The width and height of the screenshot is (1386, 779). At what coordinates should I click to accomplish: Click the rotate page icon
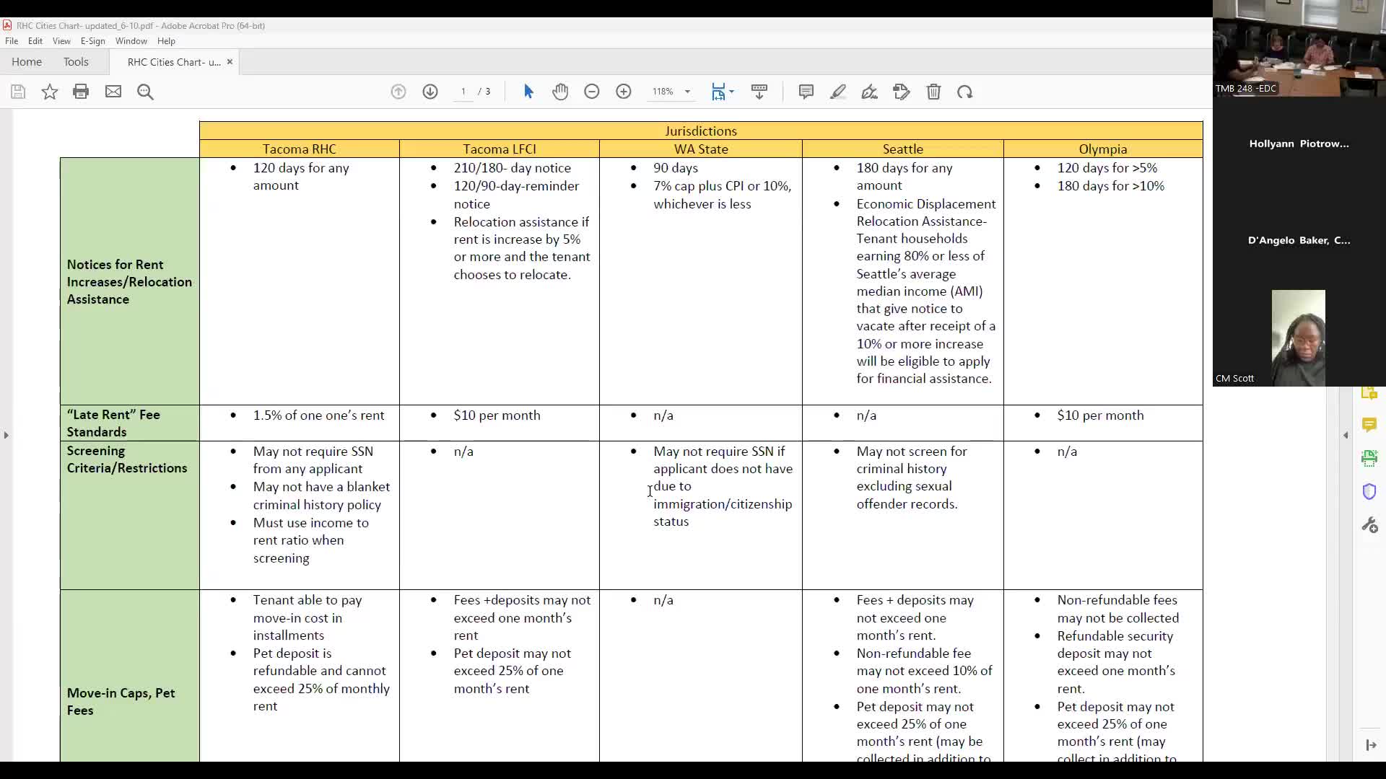point(965,92)
